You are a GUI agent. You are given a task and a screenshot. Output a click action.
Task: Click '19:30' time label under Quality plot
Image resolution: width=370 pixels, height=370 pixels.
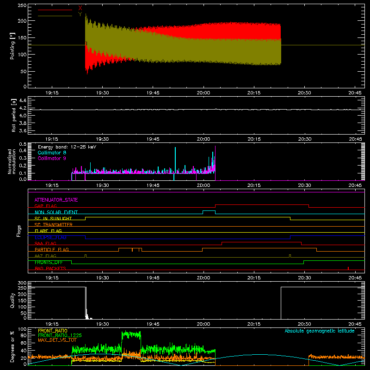coord(102,324)
